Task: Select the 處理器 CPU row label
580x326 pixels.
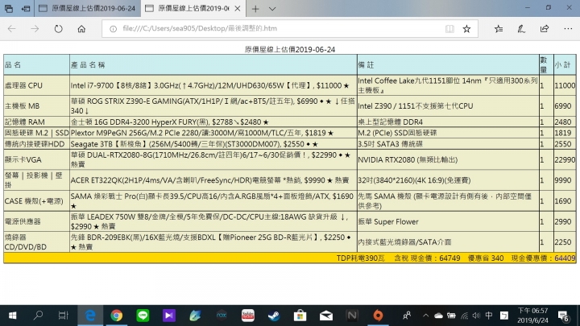Action: coord(23,85)
